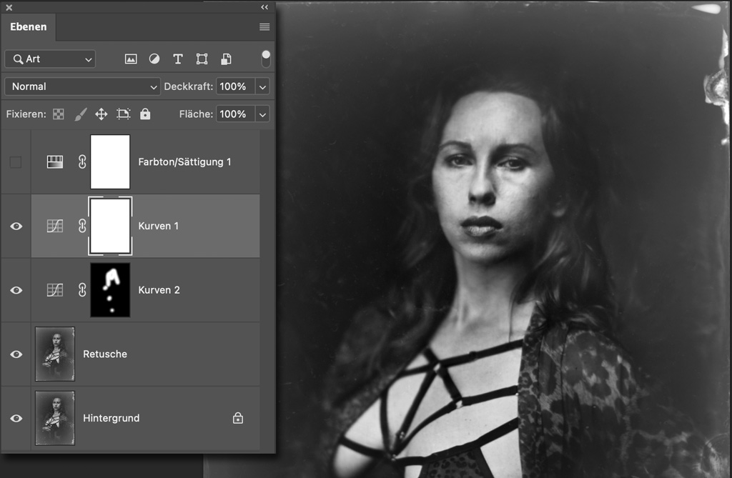The image size is (732, 478).
Task: Hide the Retusche layer
Action: coord(16,354)
